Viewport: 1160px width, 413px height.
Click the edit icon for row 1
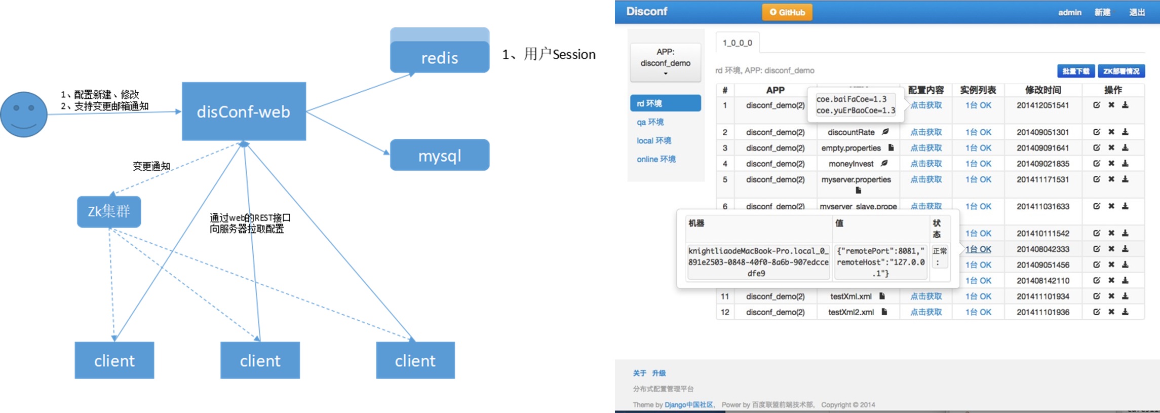click(x=1096, y=105)
